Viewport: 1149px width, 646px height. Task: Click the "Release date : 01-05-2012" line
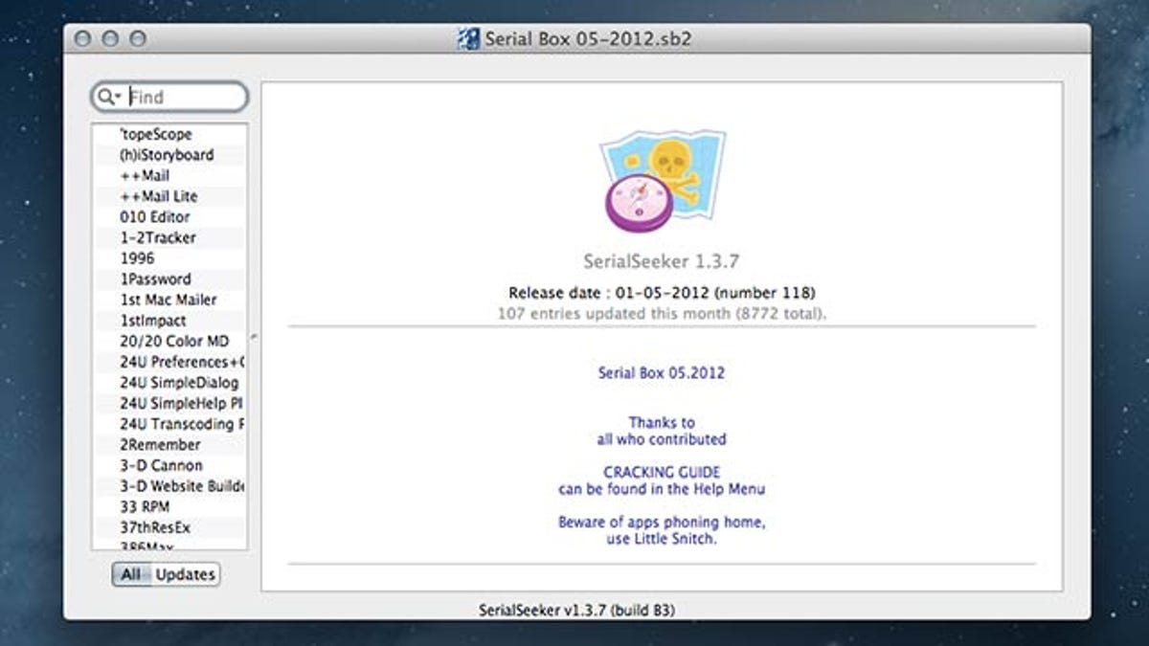662,293
